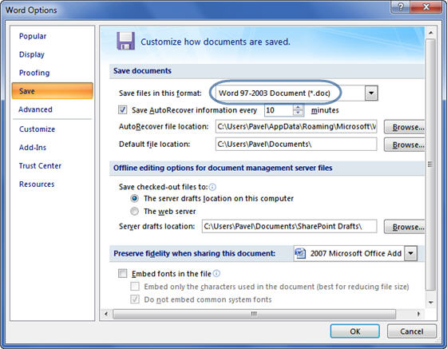Viewport: 447px width, 349px height.
Task: Click the Offline editing options section header
Action: [267, 168]
